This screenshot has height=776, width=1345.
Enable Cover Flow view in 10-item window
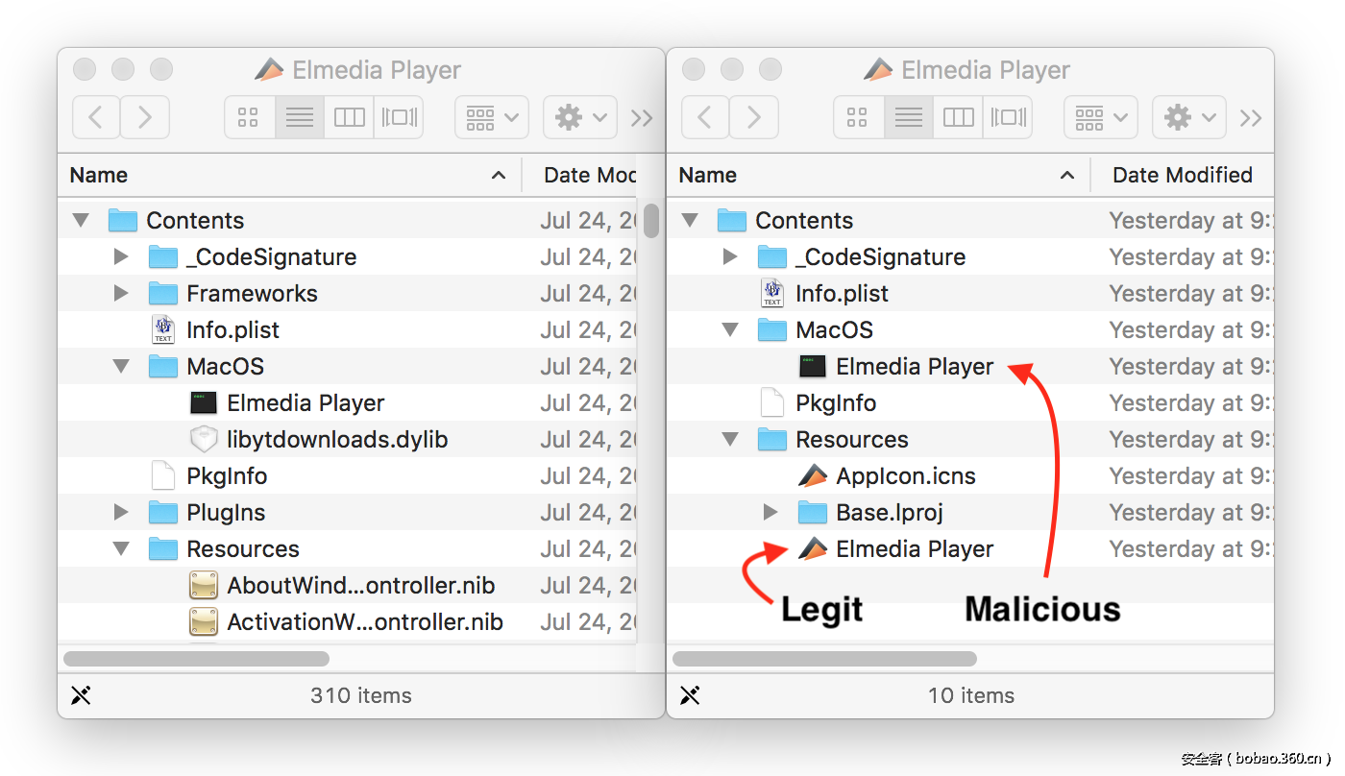pyautogui.click(x=1008, y=117)
